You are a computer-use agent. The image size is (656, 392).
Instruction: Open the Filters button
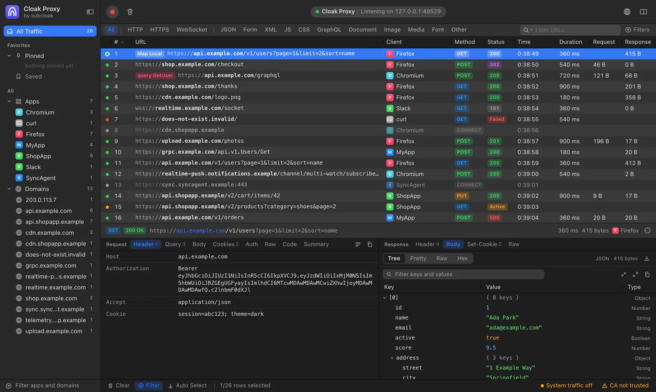coord(638,30)
